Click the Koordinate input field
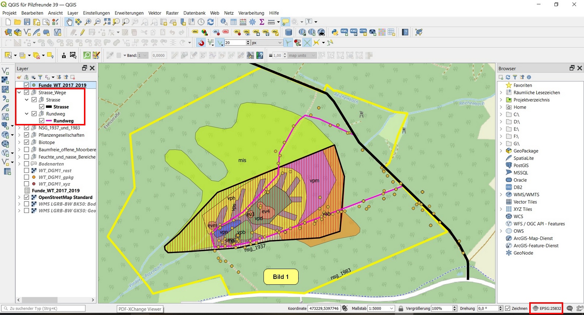The width and height of the screenshot is (584, 315). pos(324,308)
